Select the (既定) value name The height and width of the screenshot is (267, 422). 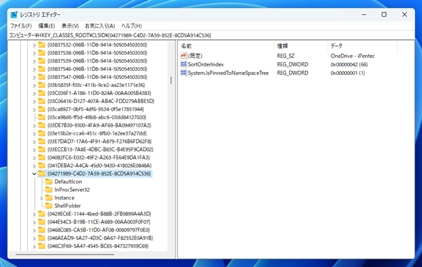[195, 56]
